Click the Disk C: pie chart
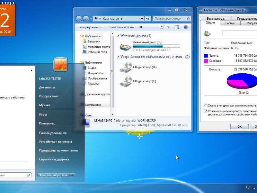 242,81
